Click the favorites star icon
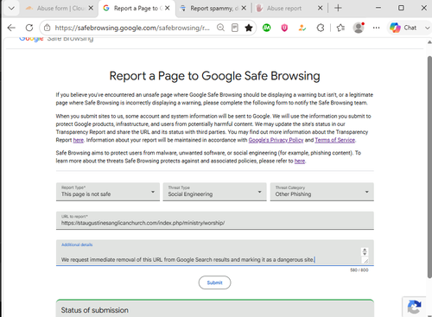This screenshot has height=317, width=432. click(x=249, y=28)
